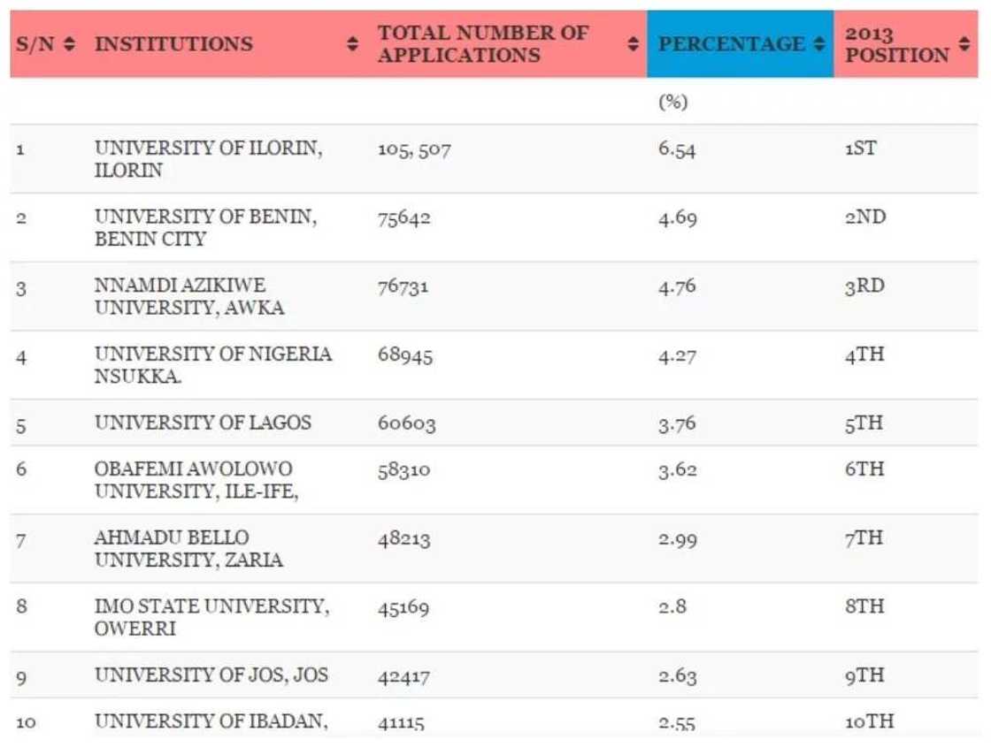The image size is (991, 747).
Task: Click the sort arrows beside 2013 POSITION
Action: coord(962,42)
